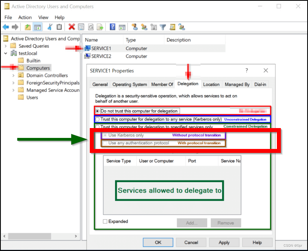The image size is (308, 251).
Task: Select Use any authentication protocol radio
Action: point(105,143)
